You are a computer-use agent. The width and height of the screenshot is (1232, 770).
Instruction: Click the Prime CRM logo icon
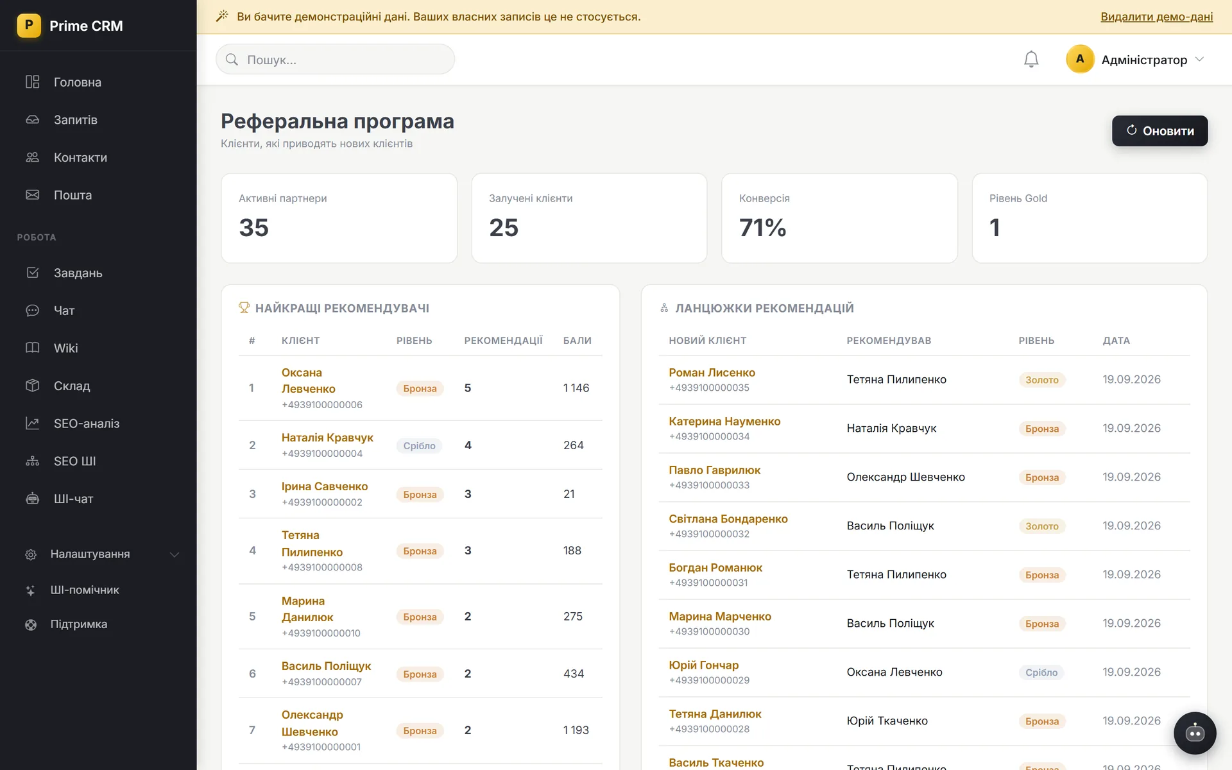[29, 26]
